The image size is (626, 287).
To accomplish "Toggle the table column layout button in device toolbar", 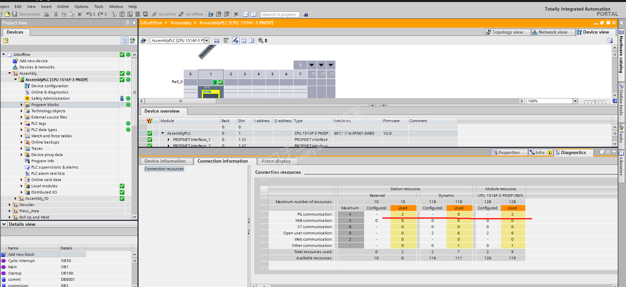I will [252, 40].
